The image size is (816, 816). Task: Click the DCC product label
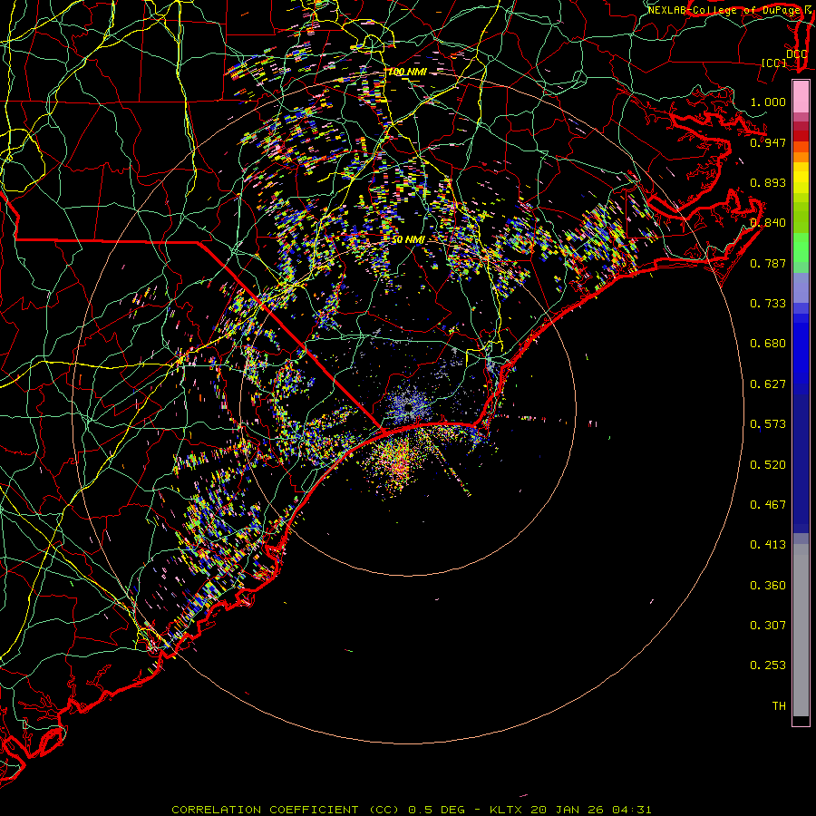click(796, 53)
